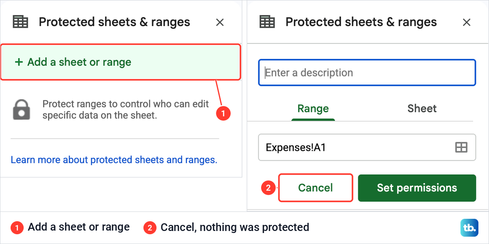489x244 pixels.
Task: Switch to the Range tab
Action: [313, 109]
